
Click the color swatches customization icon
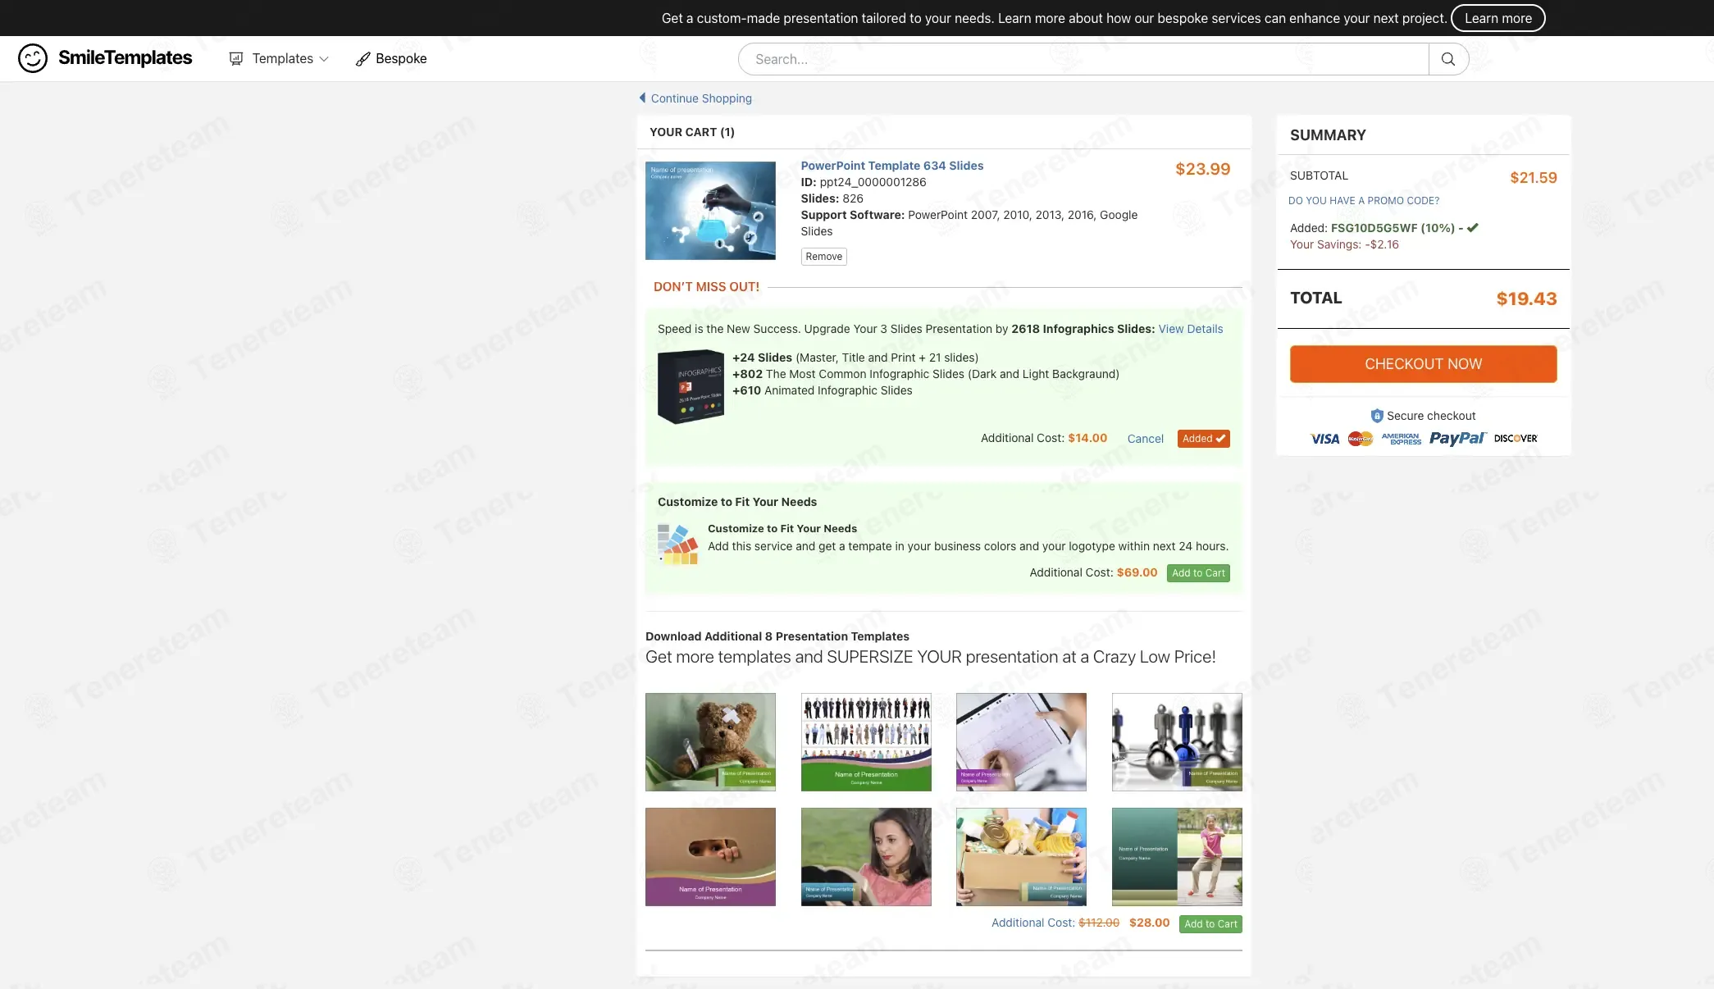[677, 545]
